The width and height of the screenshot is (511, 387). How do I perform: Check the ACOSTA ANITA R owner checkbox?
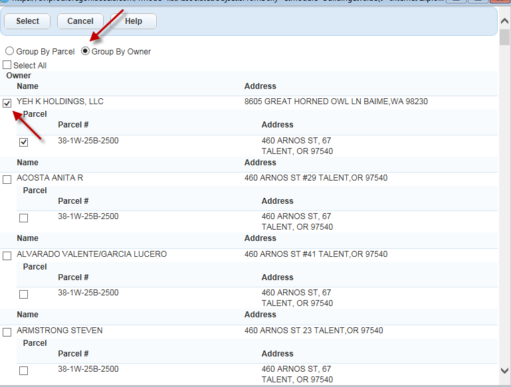pyautogui.click(x=7, y=179)
